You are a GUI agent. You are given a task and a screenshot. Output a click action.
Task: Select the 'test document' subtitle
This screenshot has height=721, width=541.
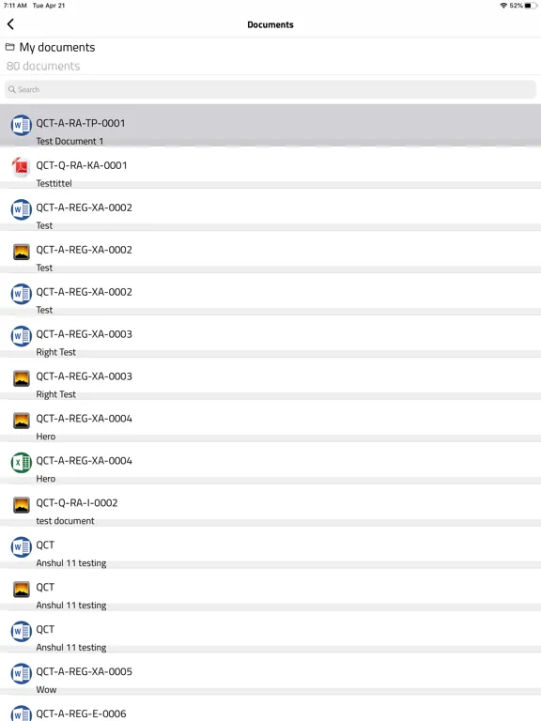[66, 521]
